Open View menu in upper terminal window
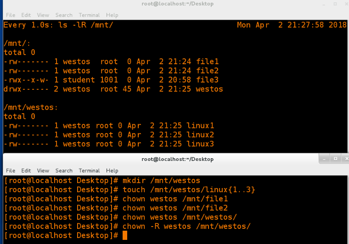 [x=43, y=15]
